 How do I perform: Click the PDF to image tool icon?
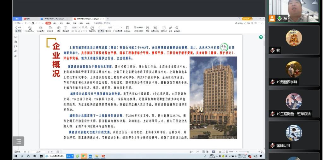click(41, 28)
